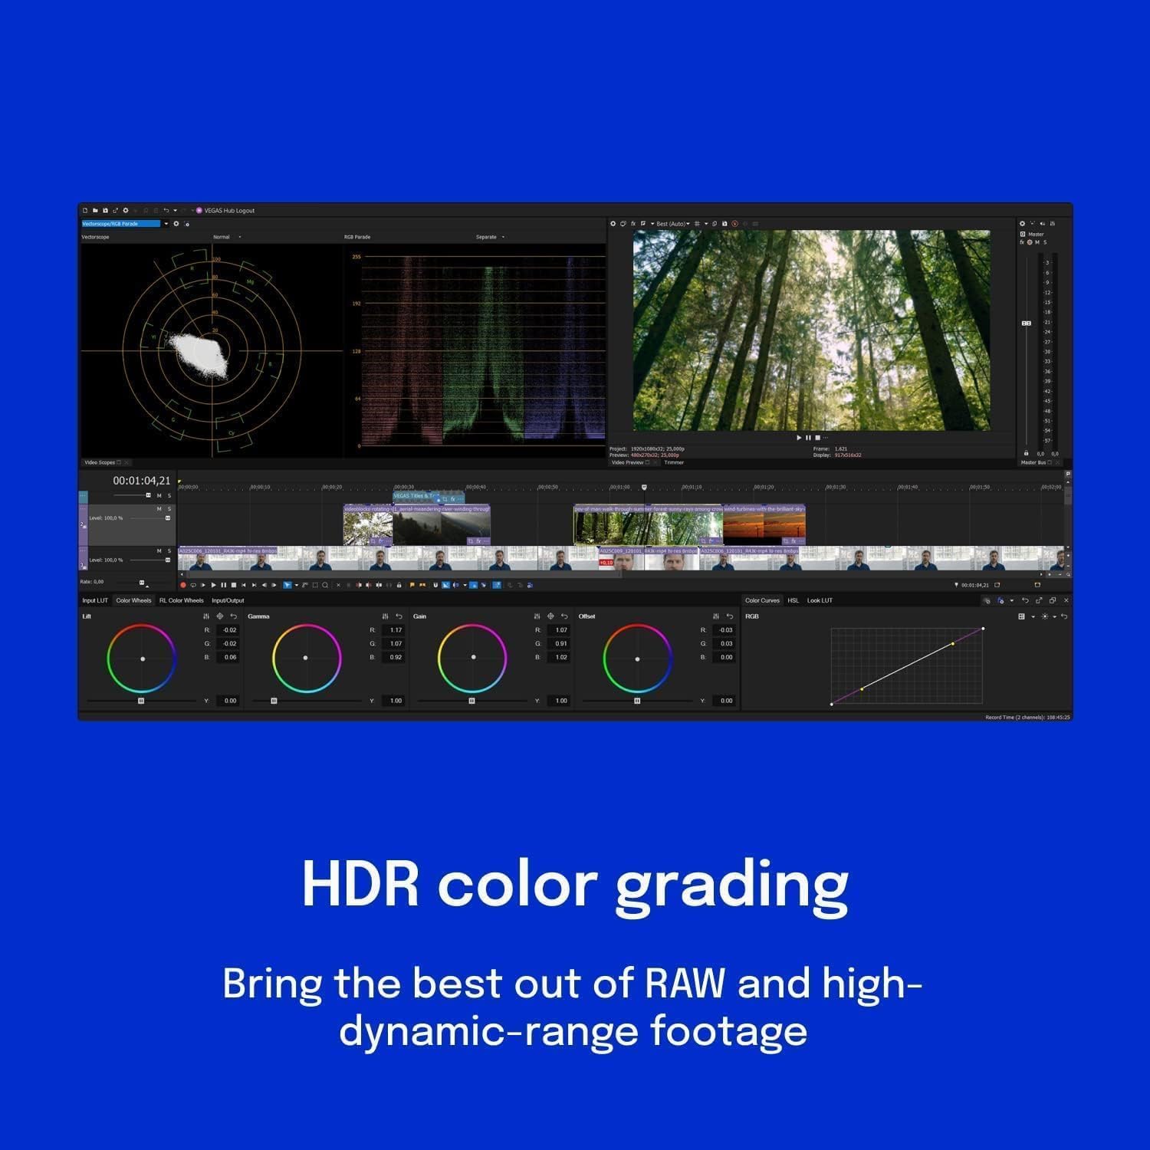Play the Video Preview
1150x1150 pixels.
pos(799,438)
